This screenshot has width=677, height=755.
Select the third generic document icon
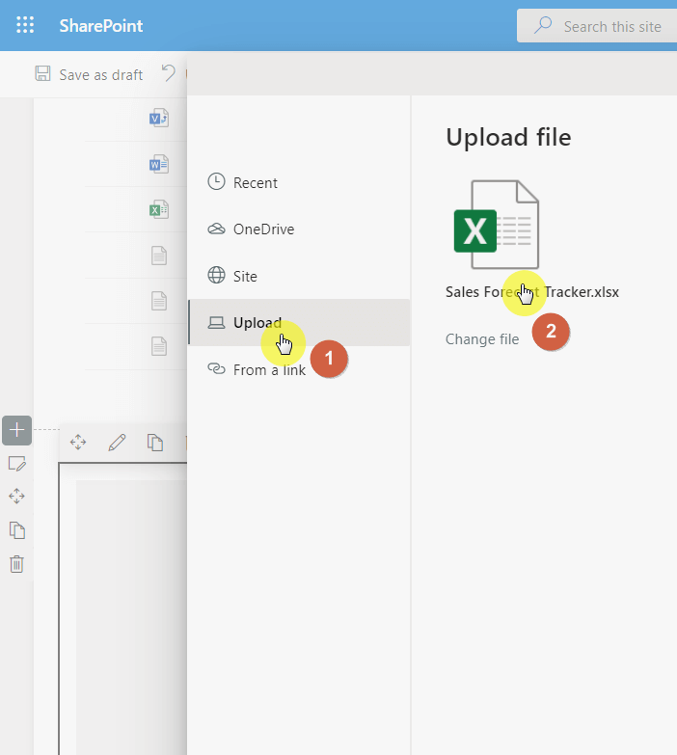coord(159,346)
